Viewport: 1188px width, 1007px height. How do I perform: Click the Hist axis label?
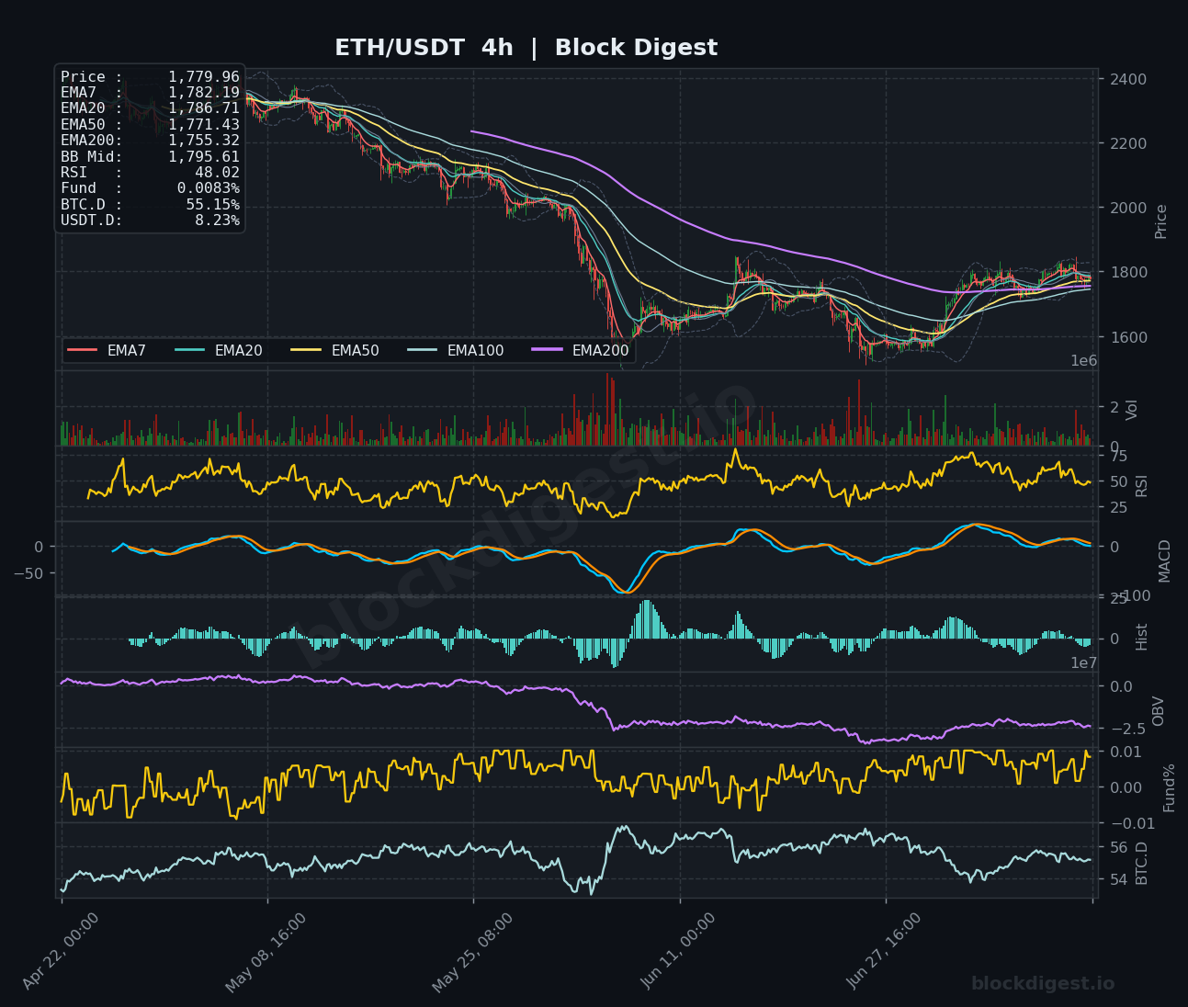[1142, 636]
